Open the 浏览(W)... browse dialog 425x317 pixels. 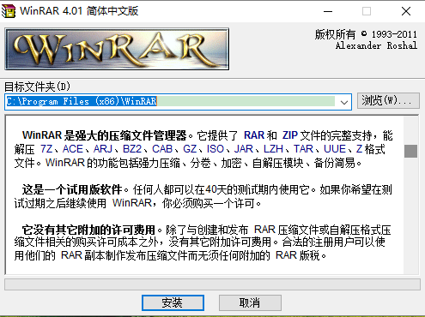[x=388, y=100]
